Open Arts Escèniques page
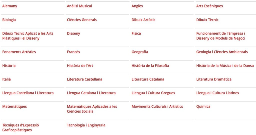 point(209,6)
